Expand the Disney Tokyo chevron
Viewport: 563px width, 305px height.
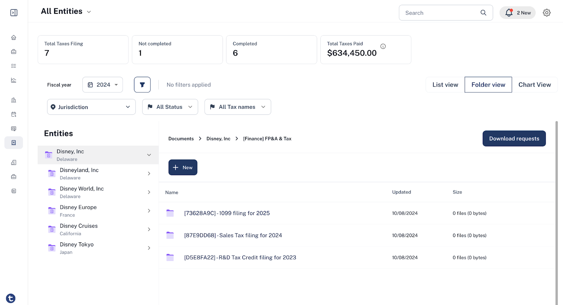(149, 248)
